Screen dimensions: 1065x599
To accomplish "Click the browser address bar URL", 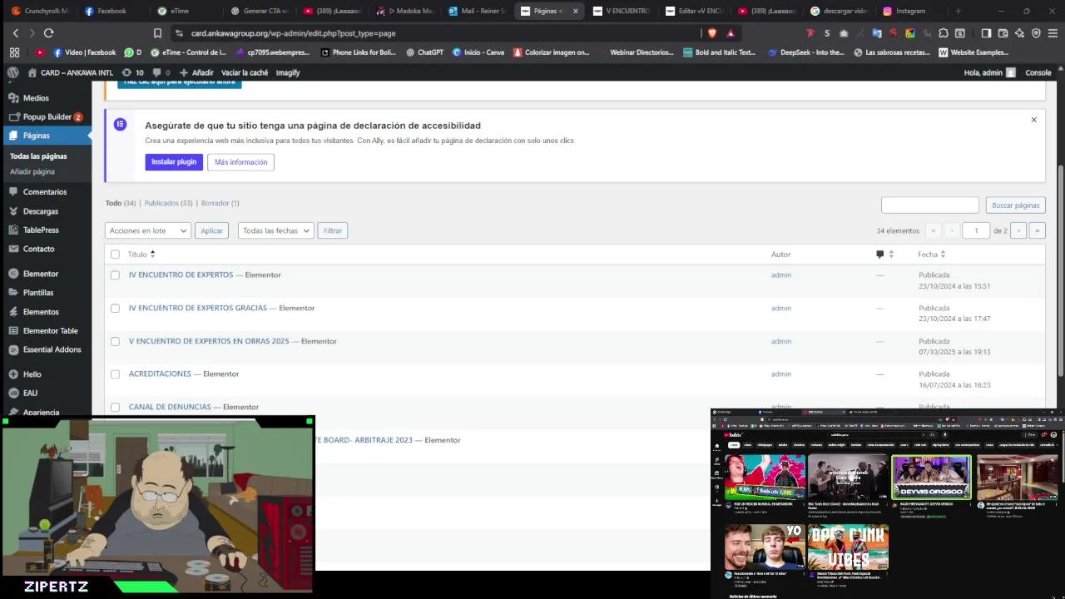I will [293, 33].
